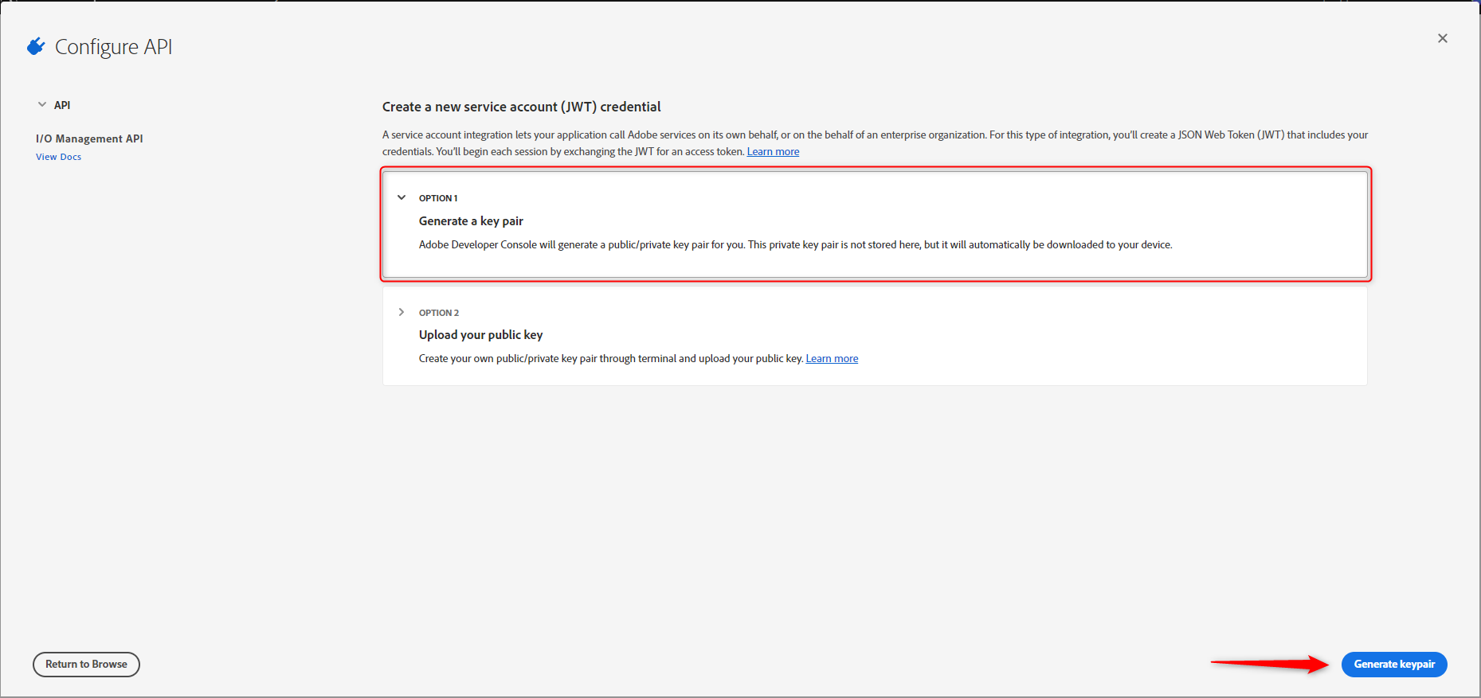Expand Option 2 chevron

click(402, 312)
